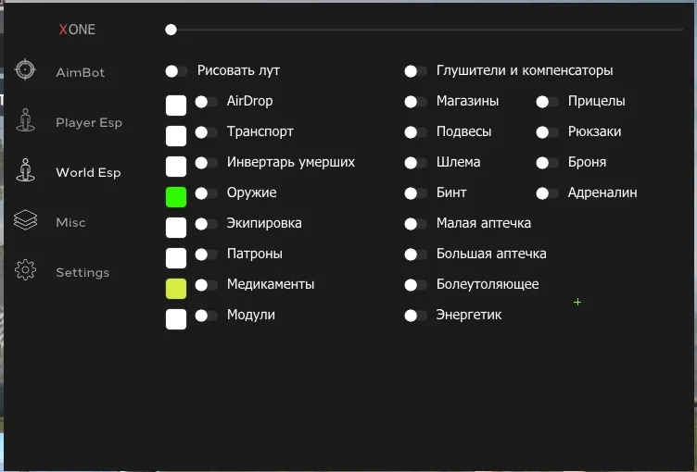The height and width of the screenshot is (472, 697).
Task: Click the World Esp figure icon
Action: click(x=25, y=171)
